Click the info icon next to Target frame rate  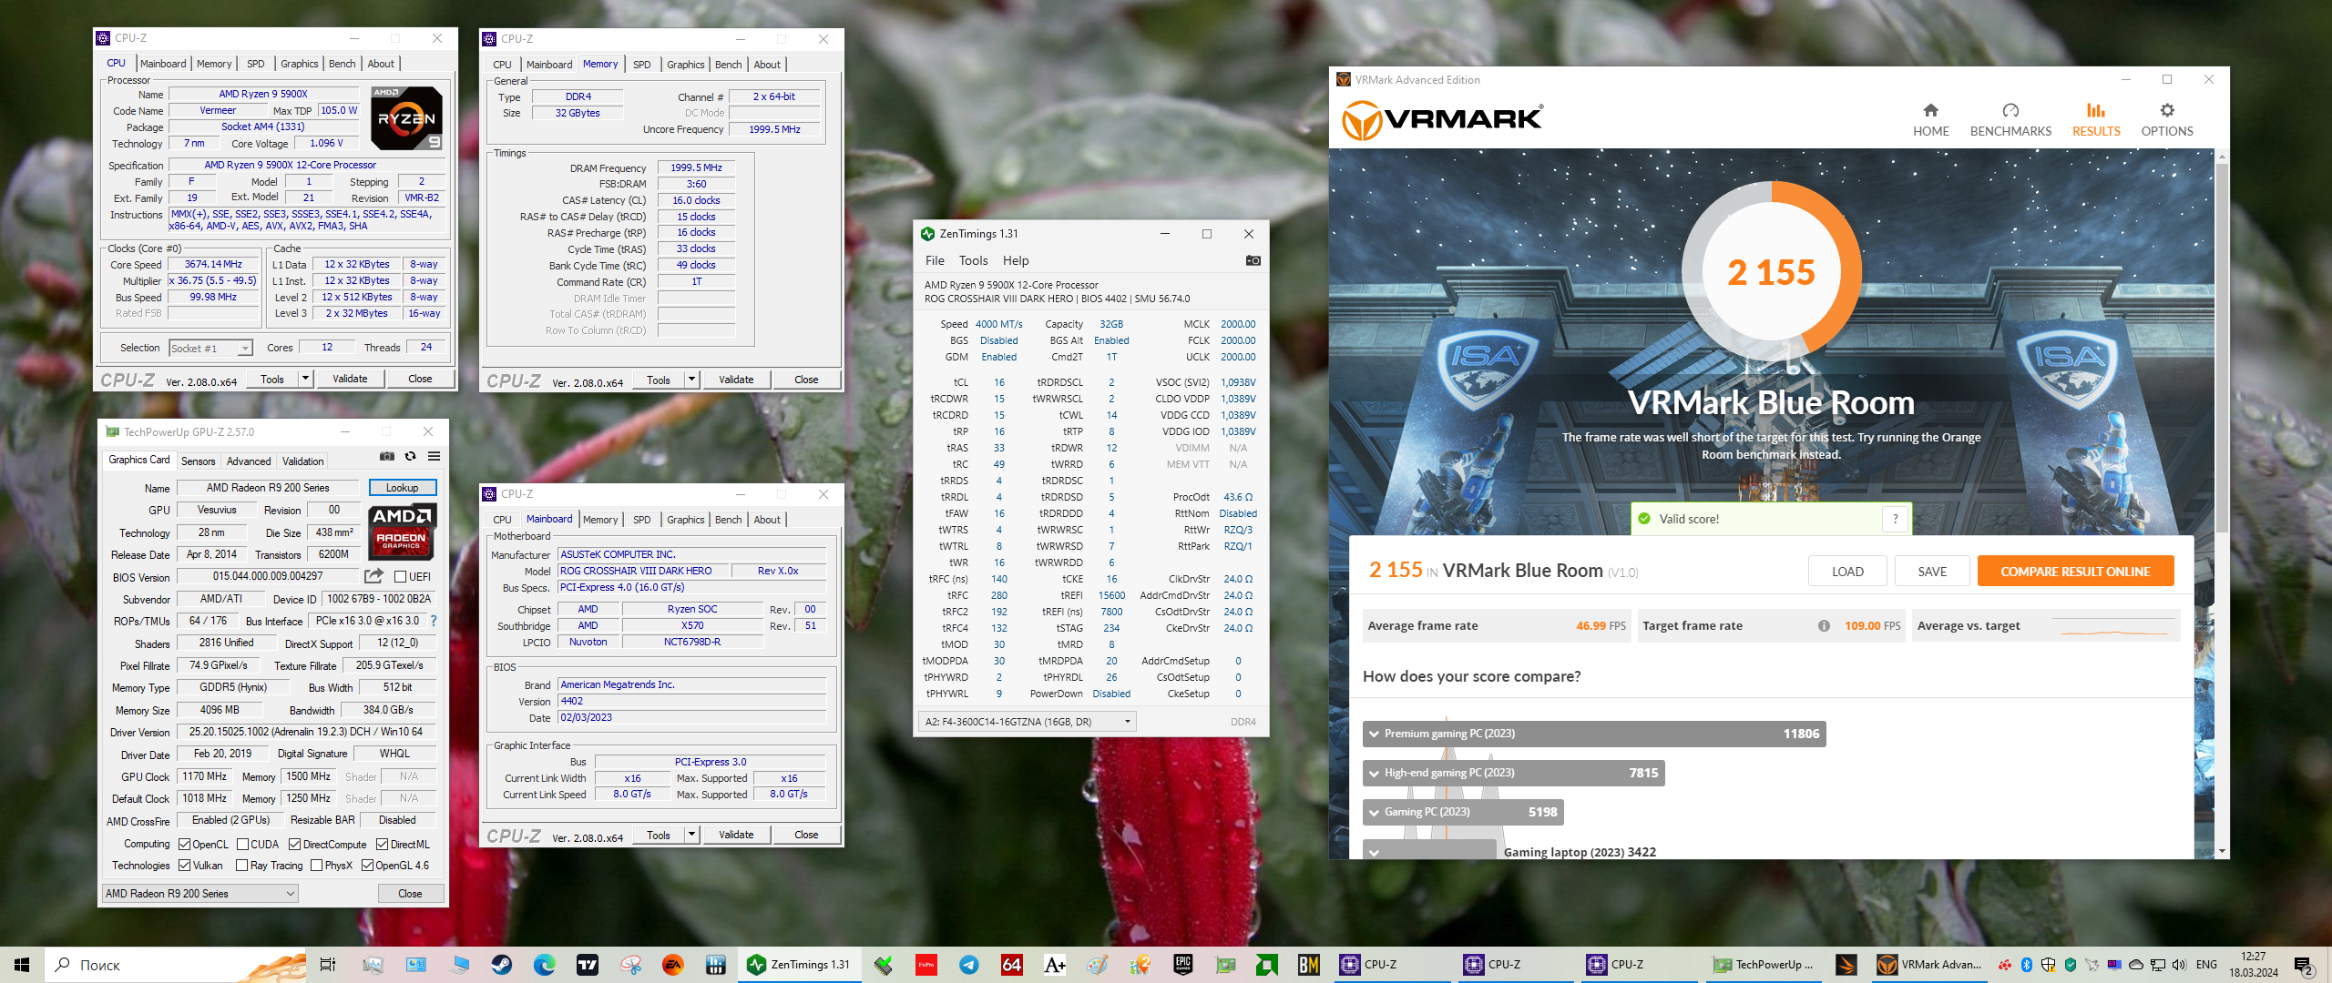pos(1824,625)
